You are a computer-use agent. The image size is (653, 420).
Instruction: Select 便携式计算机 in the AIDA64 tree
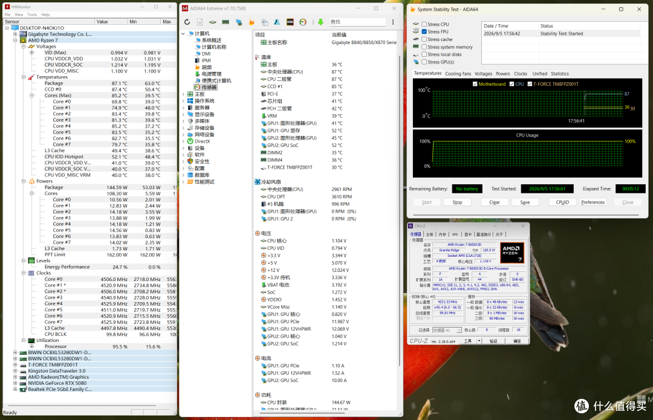[213, 80]
